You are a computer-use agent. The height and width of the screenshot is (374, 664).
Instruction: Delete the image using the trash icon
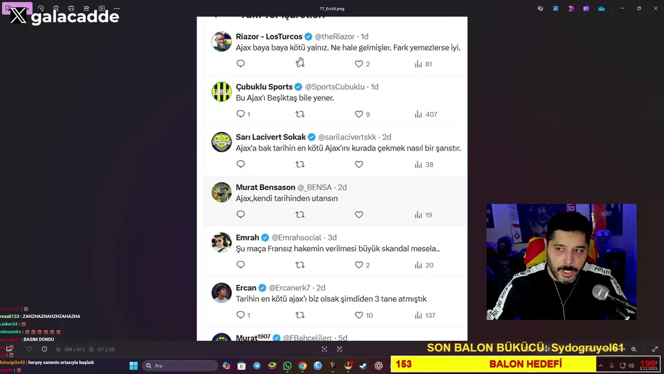point(56,8)
